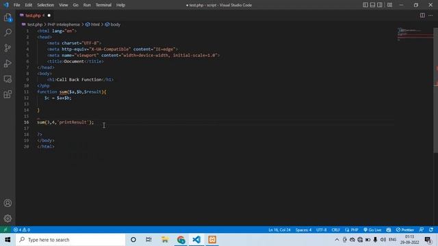Start Go Live server
This screenshot has height=246, width=438.
click(372, 230)
